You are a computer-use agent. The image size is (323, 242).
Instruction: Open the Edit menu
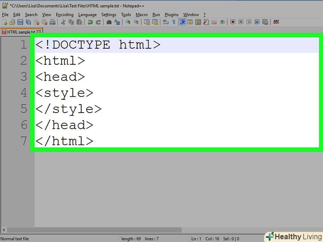[x=17, y=15]
